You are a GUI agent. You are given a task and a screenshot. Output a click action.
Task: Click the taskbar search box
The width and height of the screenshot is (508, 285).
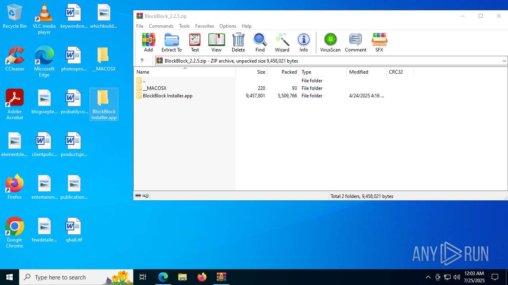click(76, 277)
